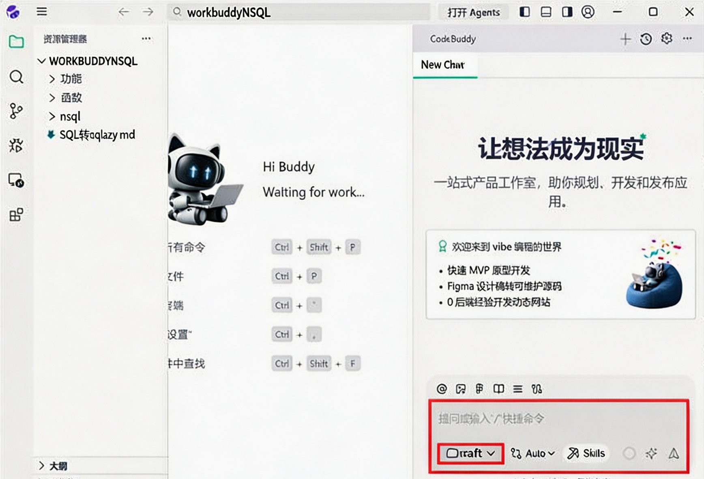
Task: Click the Figma icon above the input
Action: (x=479, y=389)
